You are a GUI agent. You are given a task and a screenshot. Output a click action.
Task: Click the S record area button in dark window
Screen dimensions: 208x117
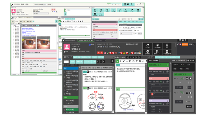pos(127,57)
